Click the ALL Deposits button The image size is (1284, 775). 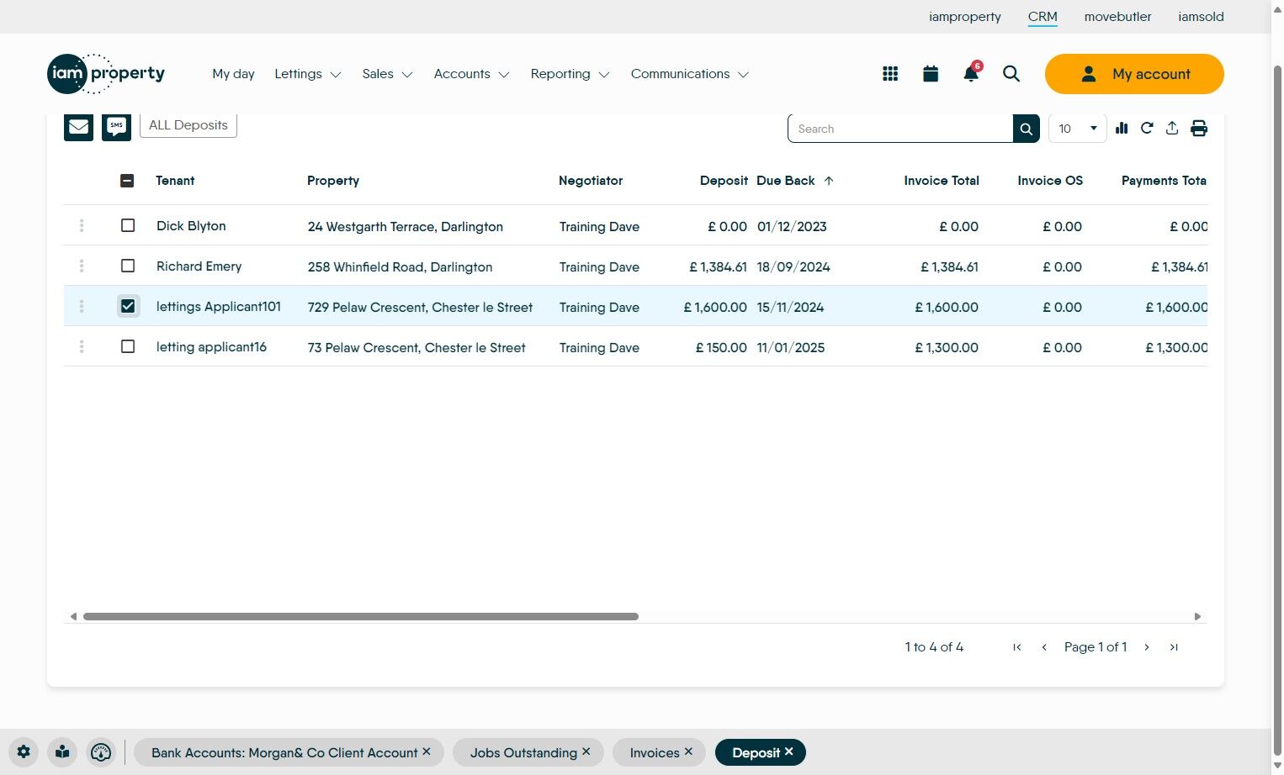click(188, 125)
